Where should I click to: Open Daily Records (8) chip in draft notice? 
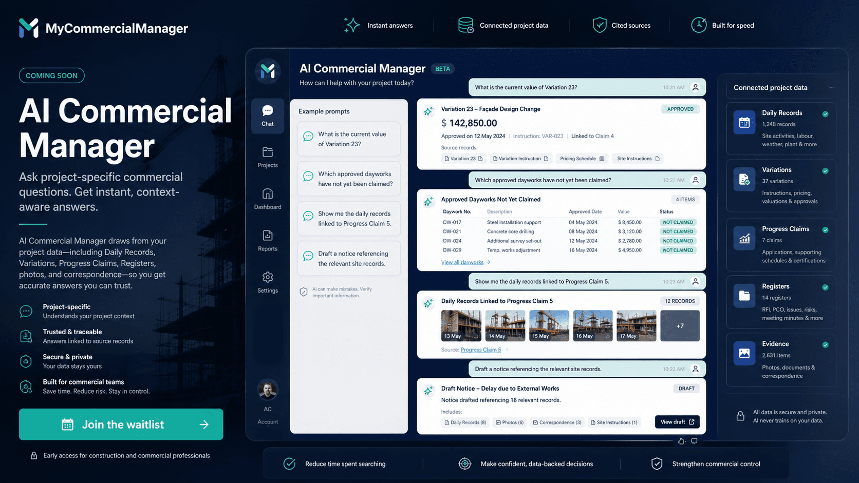[x=465, y=422]
